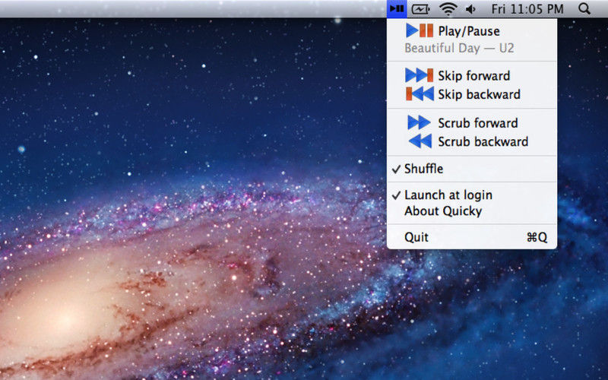Viewport: 608px width, 380px height.
Task: Disable the Launch at login option
Action: pos(472,195)
